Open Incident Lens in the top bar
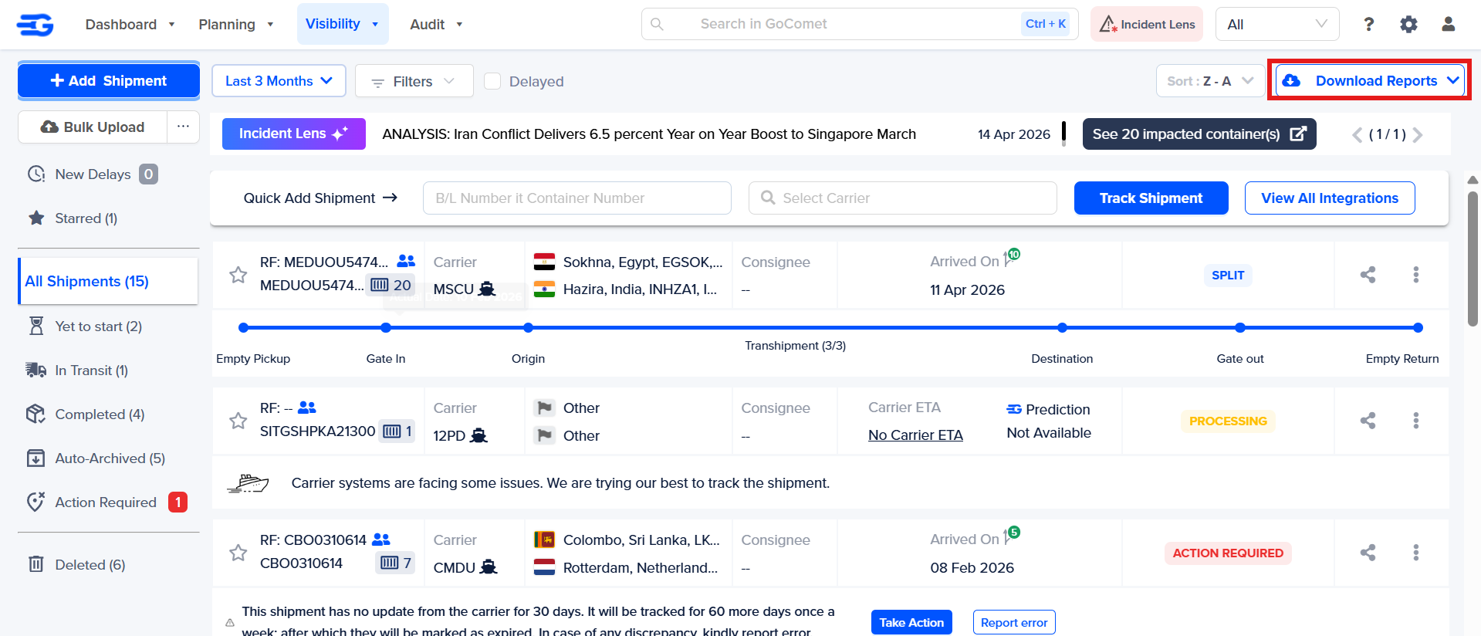This screenshot has width=1481, height=636. [x=1146, y=25]
